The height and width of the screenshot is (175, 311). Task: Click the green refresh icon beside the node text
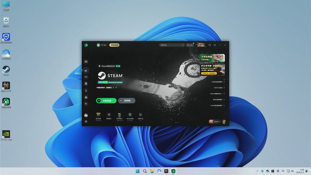coord(114,87)
